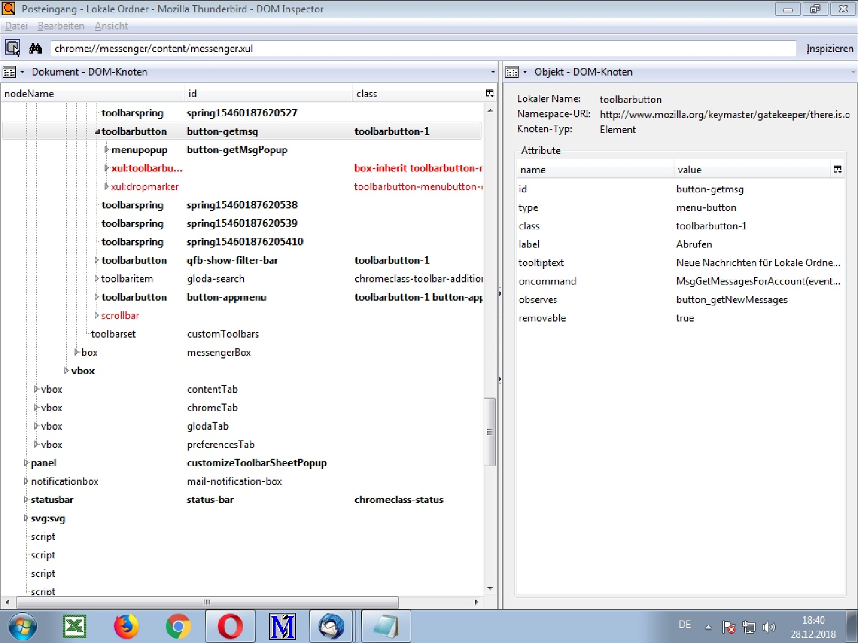The width and height of the screenshot is (858, 643).
Task: Click the chrome URL address field
Action: pos(423,48)
